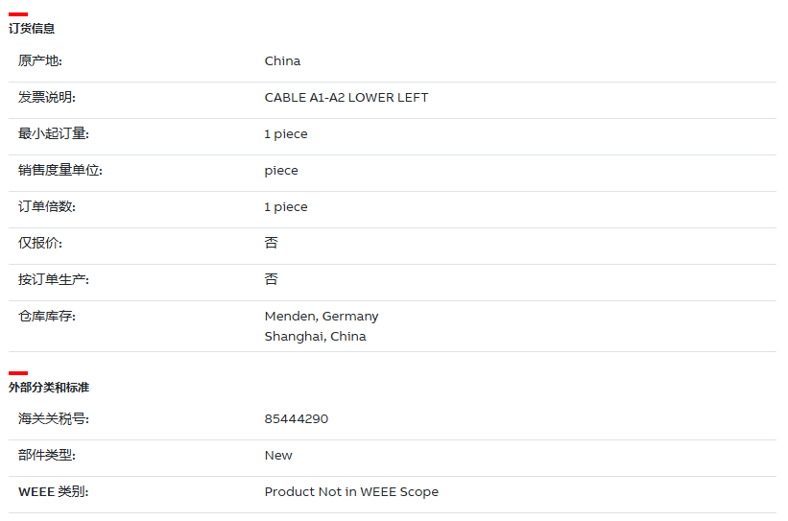Screen dimensions: 788x521
Task: Click the 原产地 label
Action: pyautogui.click(x=39, y=60)
